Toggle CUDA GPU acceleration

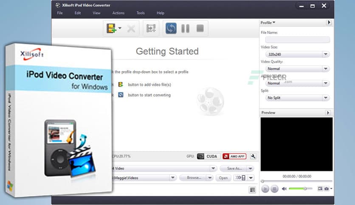[208, 156]
